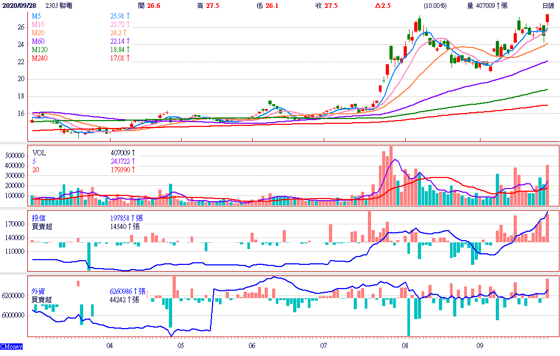Viewport: 560px width, 356px height.
Task: Click the 09 month marker on timeline
Action: coord(480,346)
